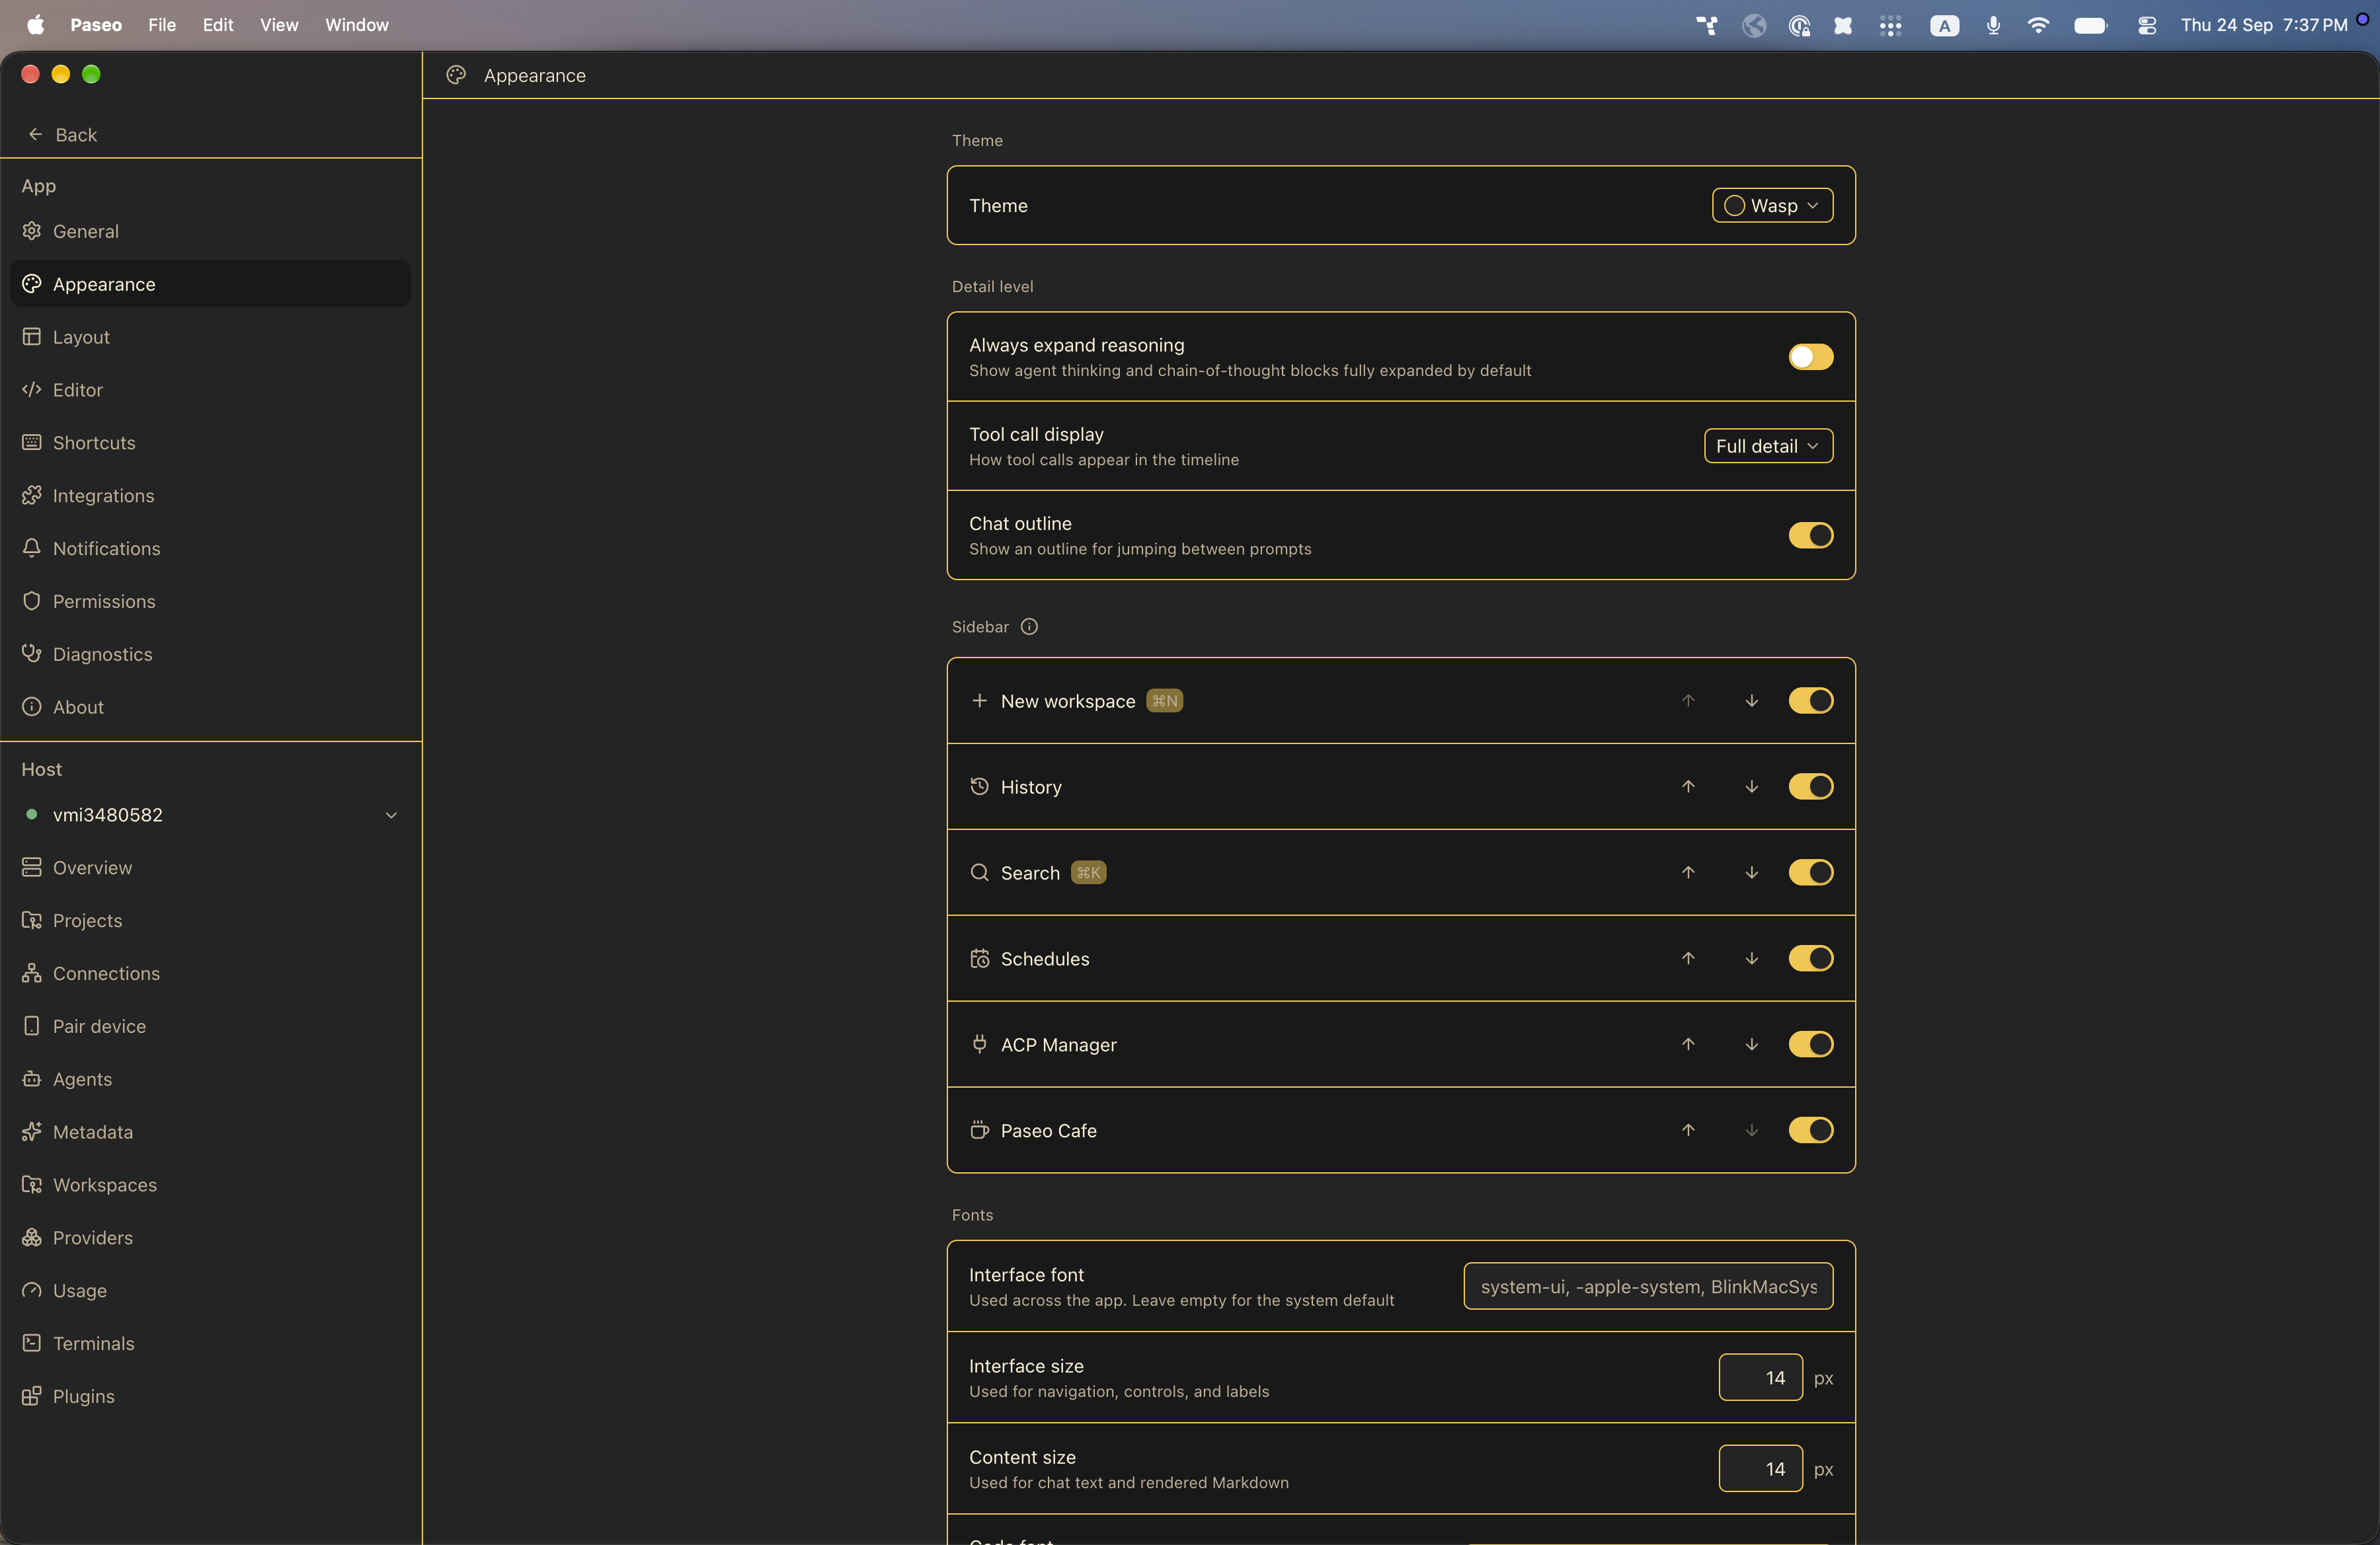The height and width of the screenshot is (1545, 2380).
Task: Open the Plugins host page
Action: [211, 1396]
